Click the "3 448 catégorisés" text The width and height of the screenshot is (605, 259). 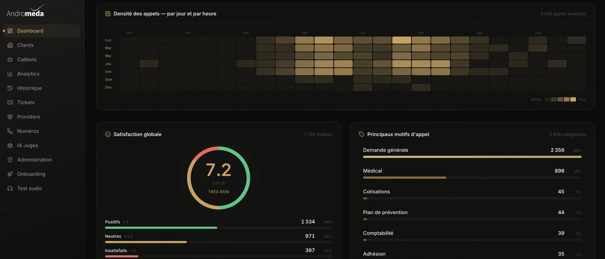(x=568, y=134)
